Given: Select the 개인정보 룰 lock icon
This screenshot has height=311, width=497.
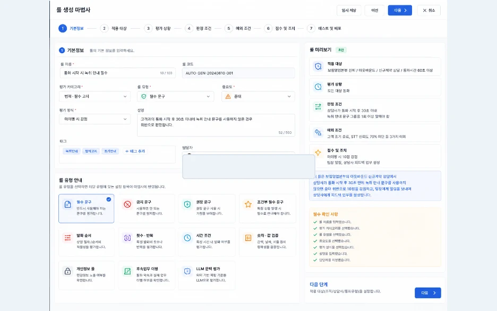Looking at the screenshot, I should pos(67,271).
